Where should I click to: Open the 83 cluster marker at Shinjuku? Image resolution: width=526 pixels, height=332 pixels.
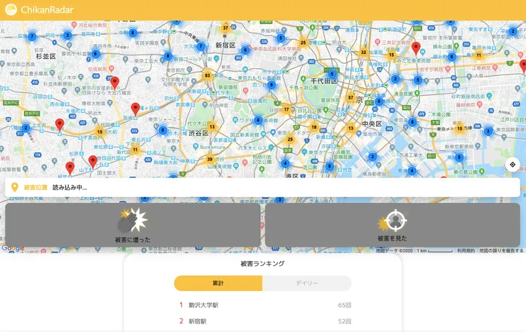pyautogui.click(x=208, y=75)
